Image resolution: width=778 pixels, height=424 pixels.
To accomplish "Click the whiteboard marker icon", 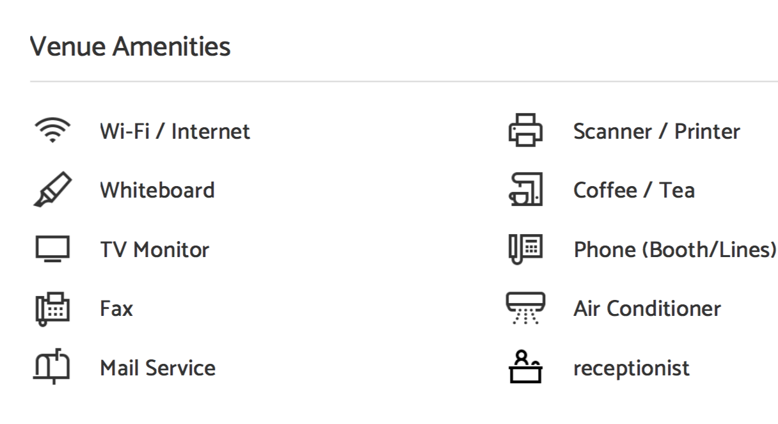I will (52, 190).
